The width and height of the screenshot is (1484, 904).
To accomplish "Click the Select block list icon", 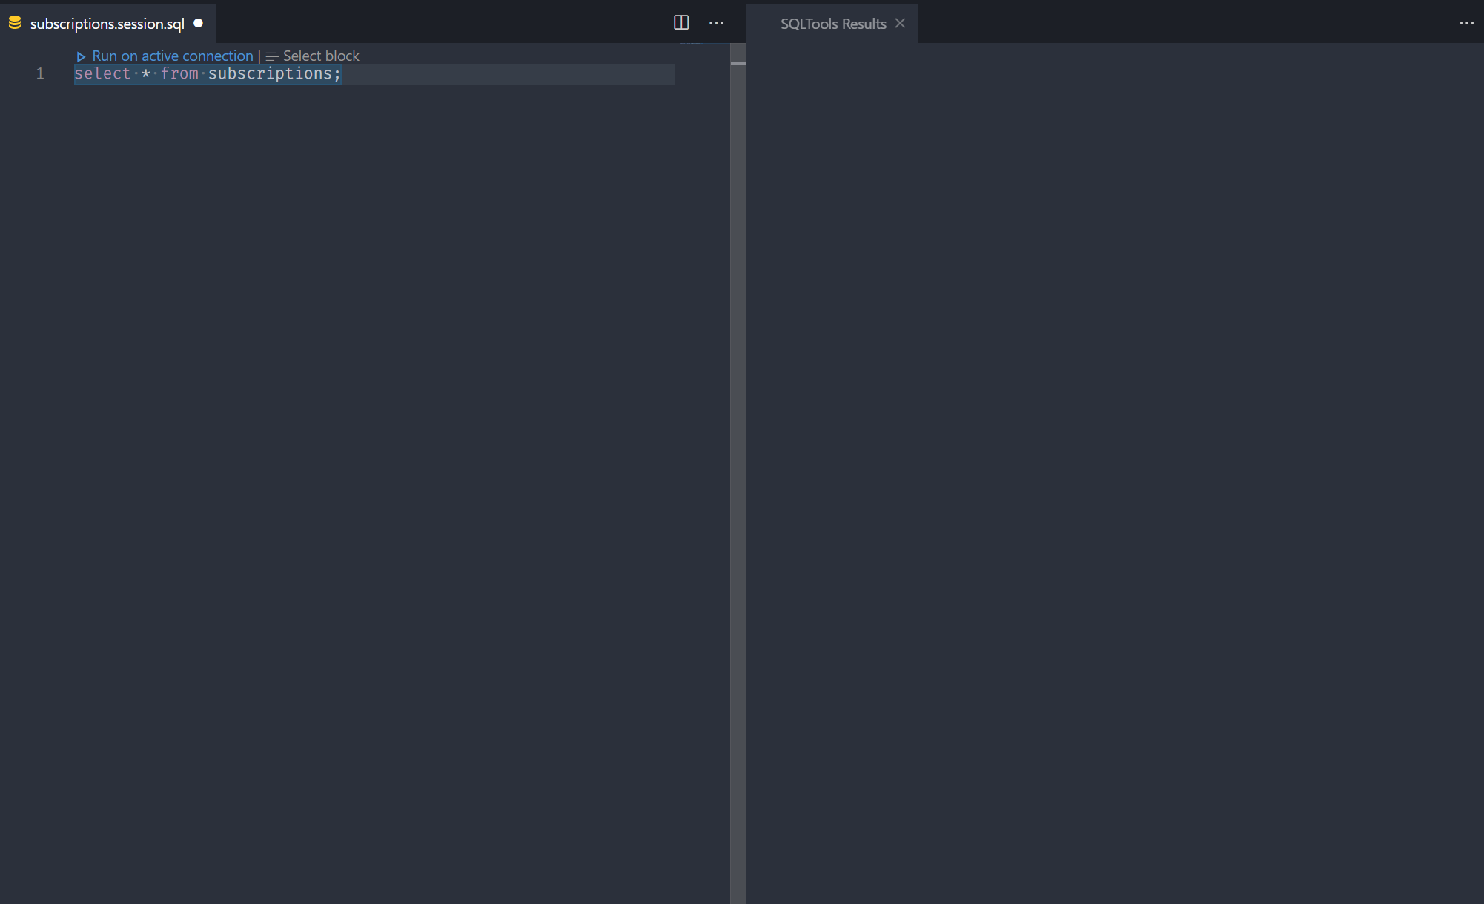I will tap(272, 56).
